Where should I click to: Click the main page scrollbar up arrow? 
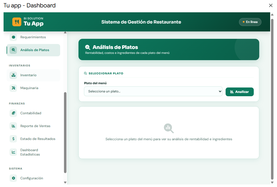pos(272,15)
